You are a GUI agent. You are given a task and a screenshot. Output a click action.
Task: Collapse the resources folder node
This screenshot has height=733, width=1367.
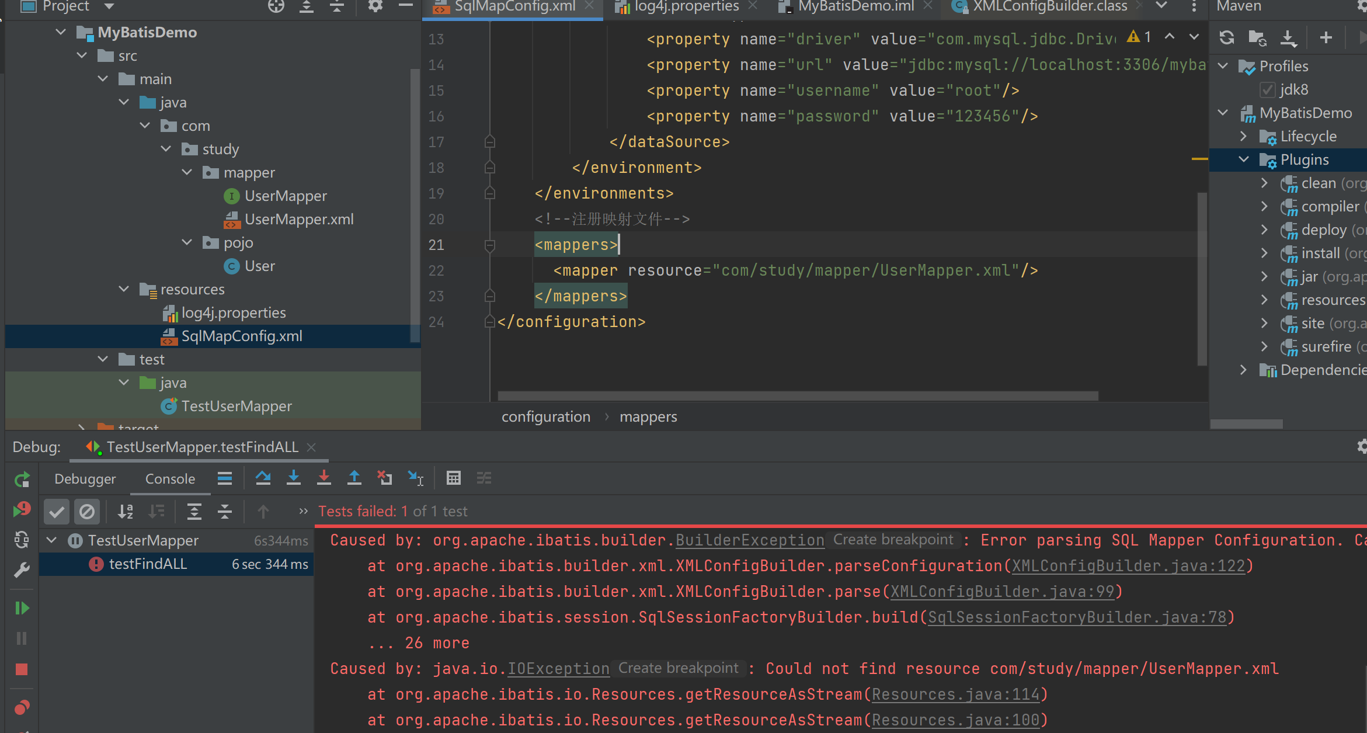point(124,289)
